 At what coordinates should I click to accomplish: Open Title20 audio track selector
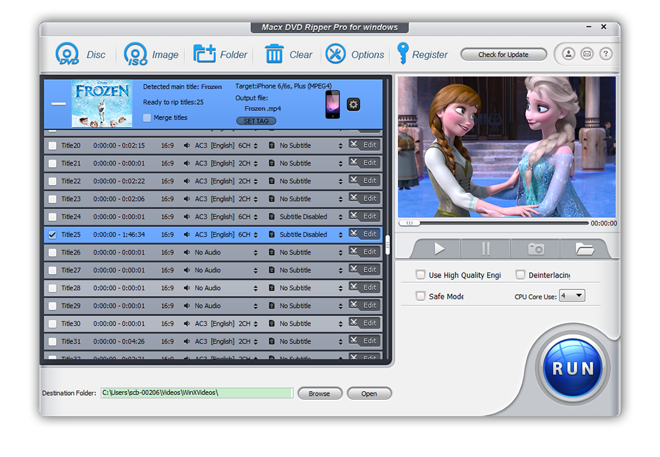(x=255, y=146)
